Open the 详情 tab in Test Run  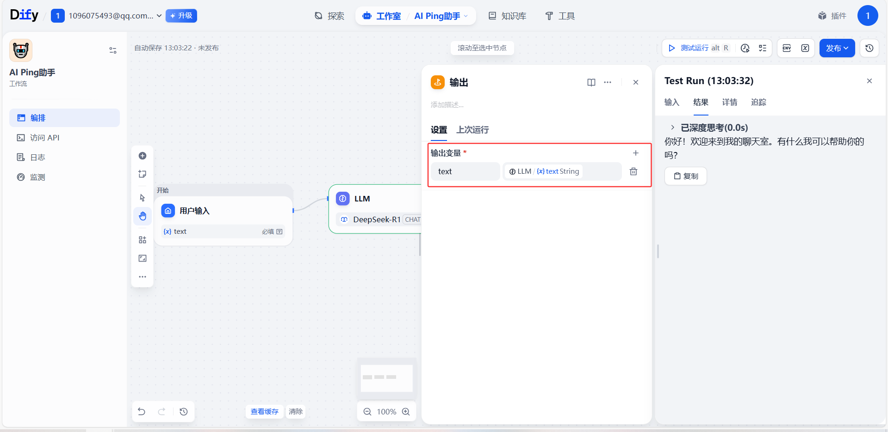click(x=729, y=102)
